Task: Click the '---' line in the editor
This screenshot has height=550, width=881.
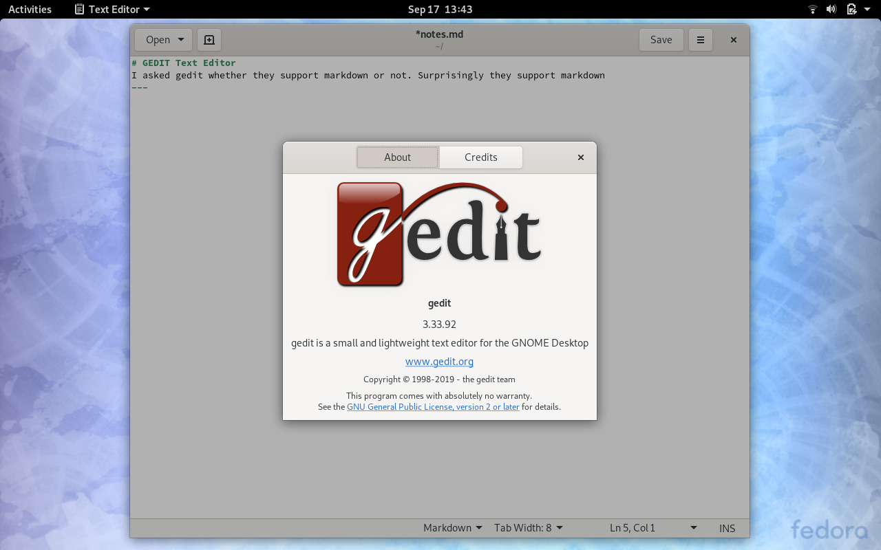Action: pyautogui.click(x=140, y=87)
